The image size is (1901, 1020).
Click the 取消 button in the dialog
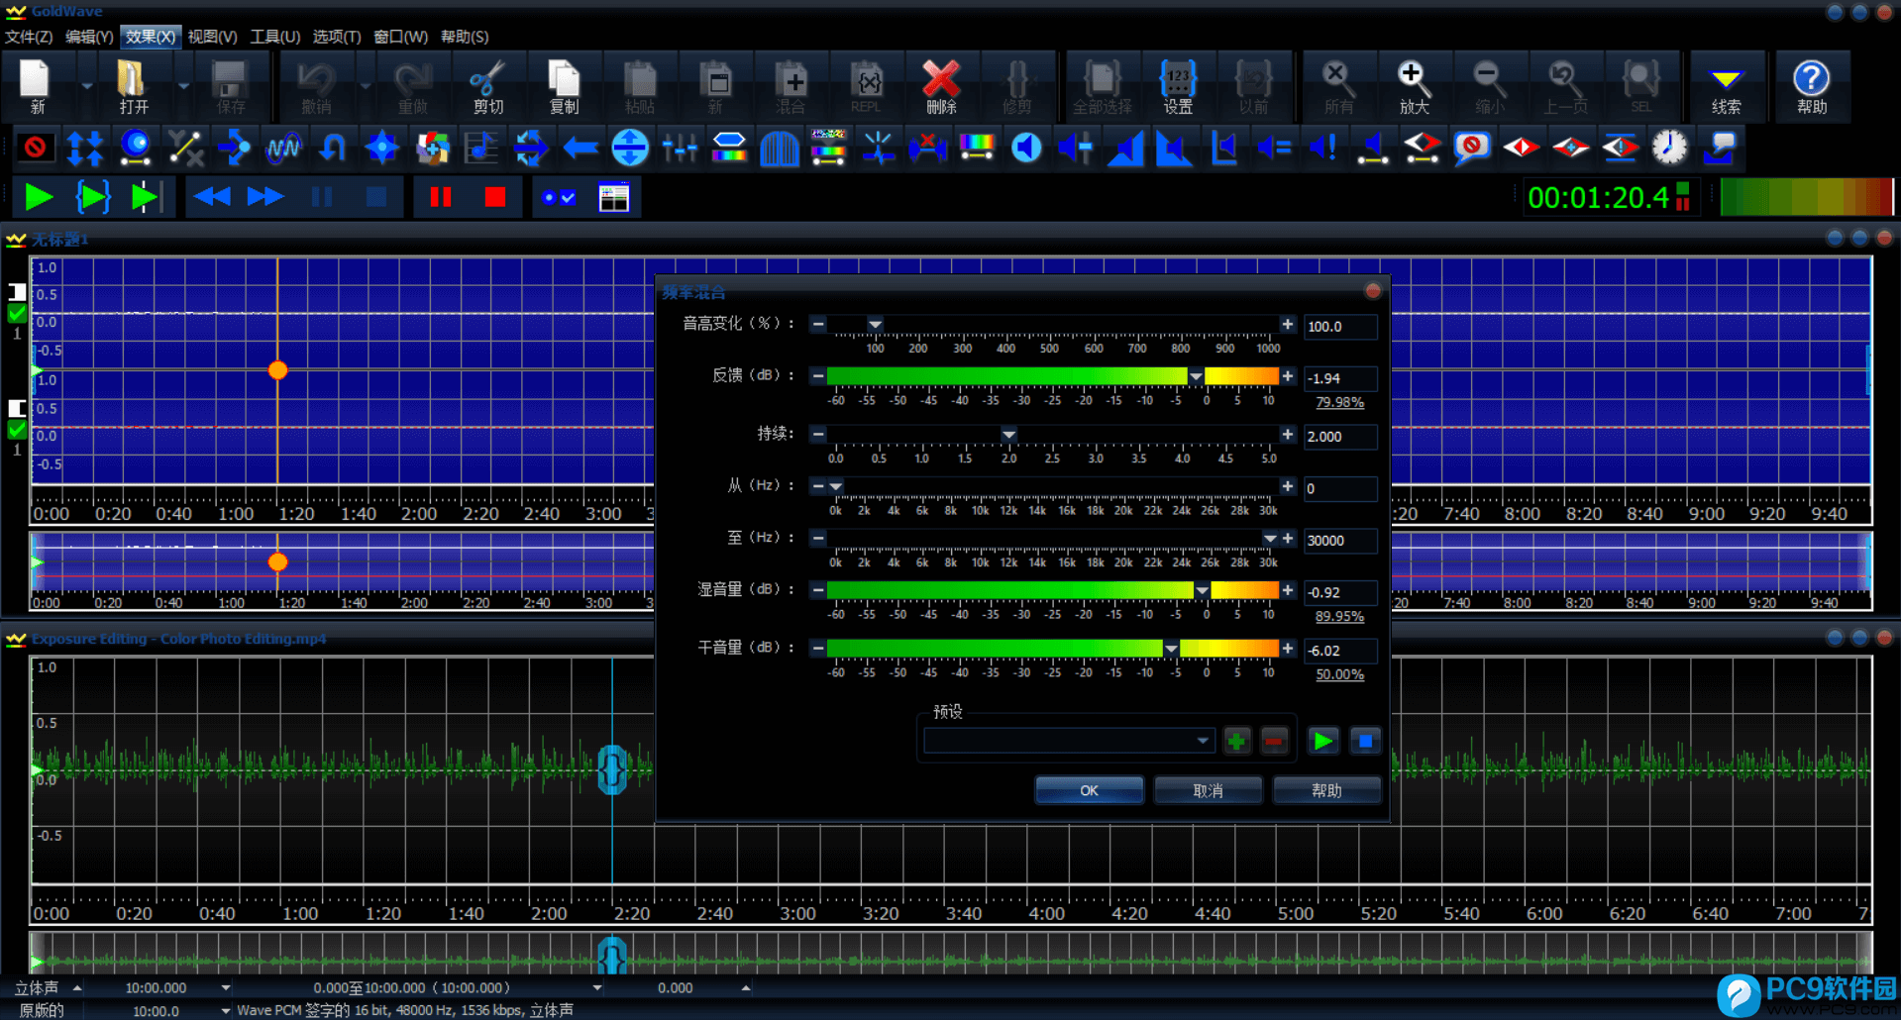(1208, 790)
